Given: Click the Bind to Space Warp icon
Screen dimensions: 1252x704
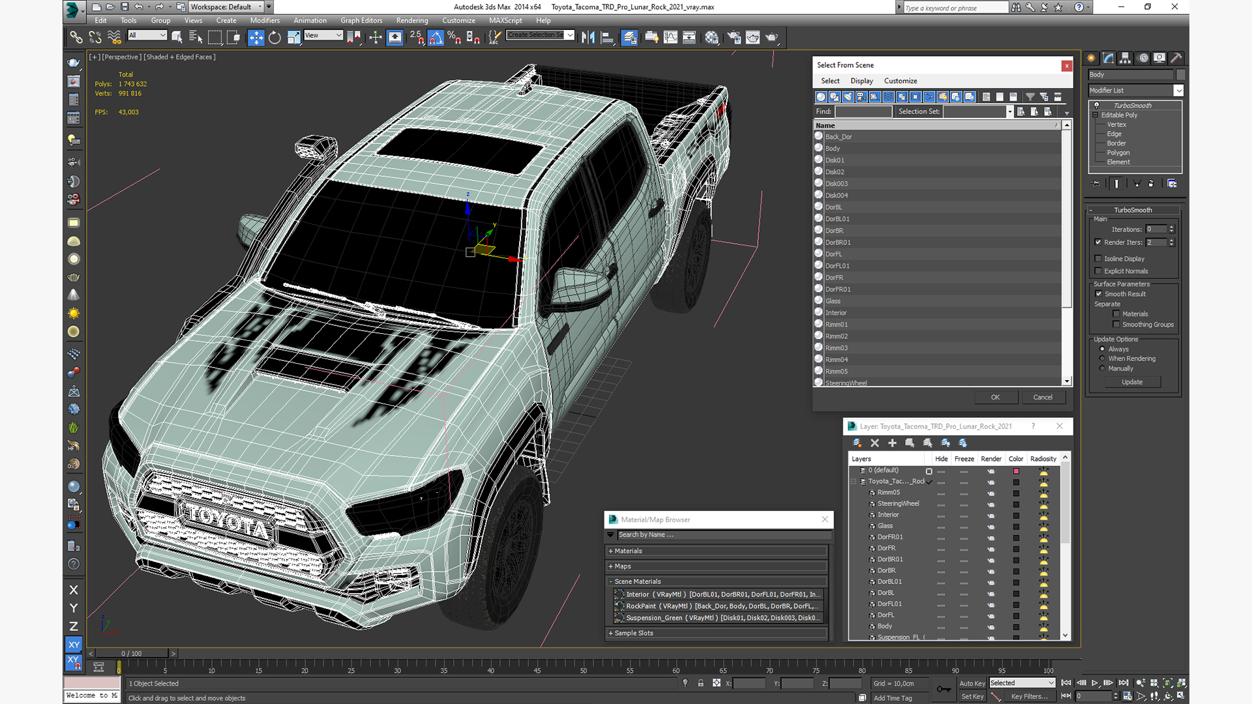Looking at the screenshot, I should click(114, 38).
